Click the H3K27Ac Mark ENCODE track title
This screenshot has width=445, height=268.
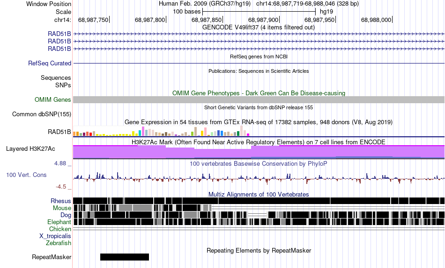(x=259, y=142)
